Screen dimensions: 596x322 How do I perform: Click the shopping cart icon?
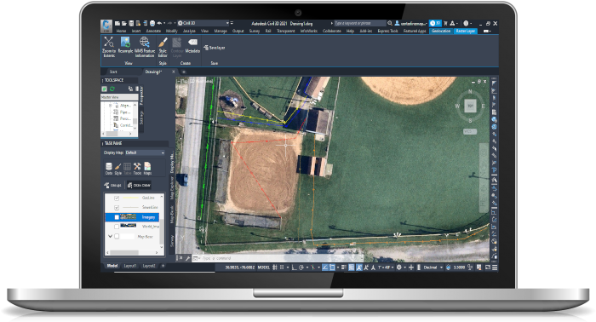(445, 23)
